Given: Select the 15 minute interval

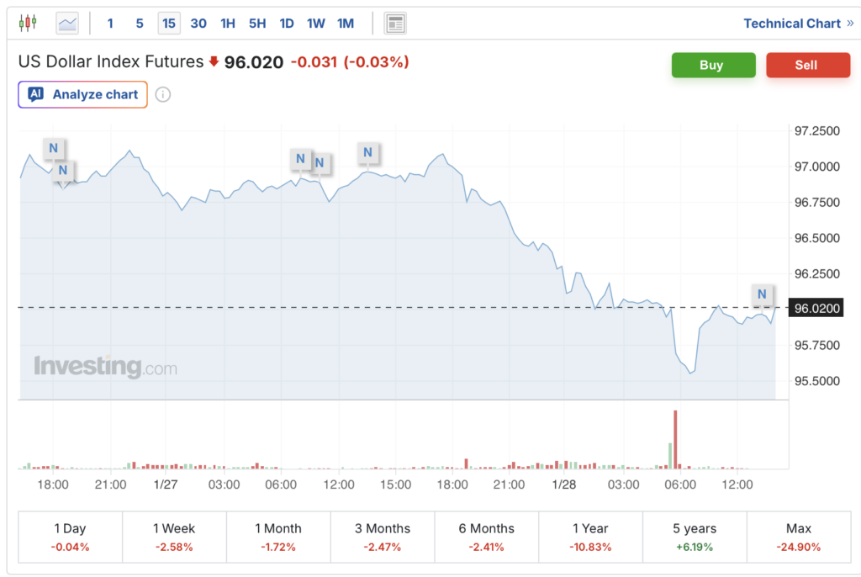Looking at the screenshot, I should click(169, 24).
